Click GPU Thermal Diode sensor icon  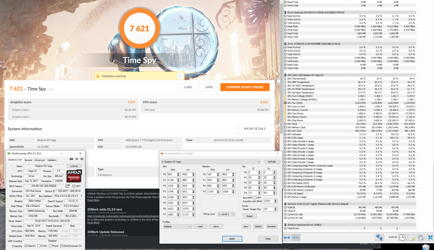(285, 79)
